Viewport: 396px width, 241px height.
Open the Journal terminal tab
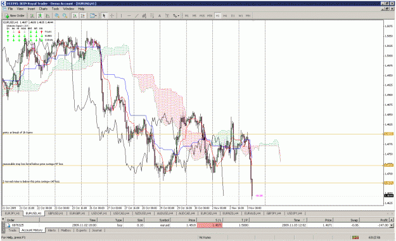point(97,230)
